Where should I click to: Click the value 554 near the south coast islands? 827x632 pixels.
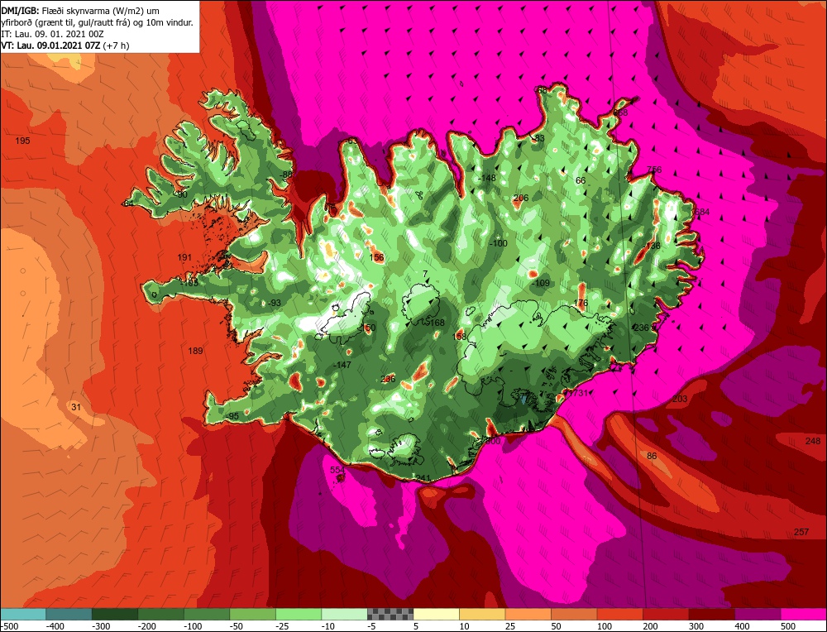click(x=337, y=470)
